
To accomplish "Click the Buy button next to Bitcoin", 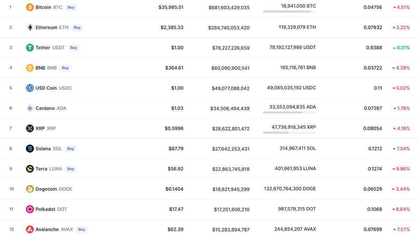I will coord(71,7).
